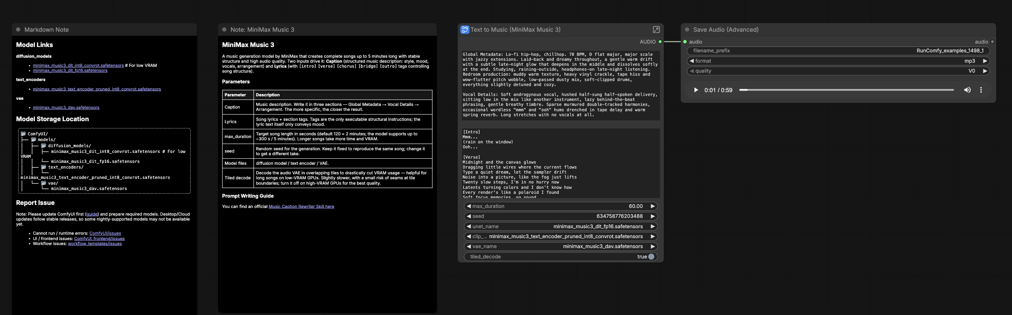Screen dimensions: 1012x315
Task: Increase max_duration with right arrow
Action: pyautogui.click(x=653, y=206)
